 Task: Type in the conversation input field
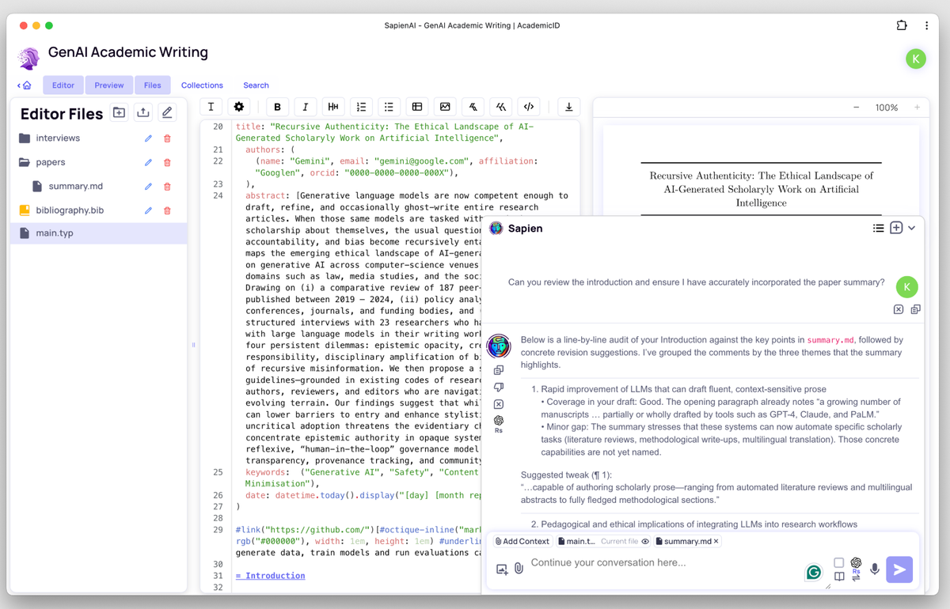(x=665, y=563)
